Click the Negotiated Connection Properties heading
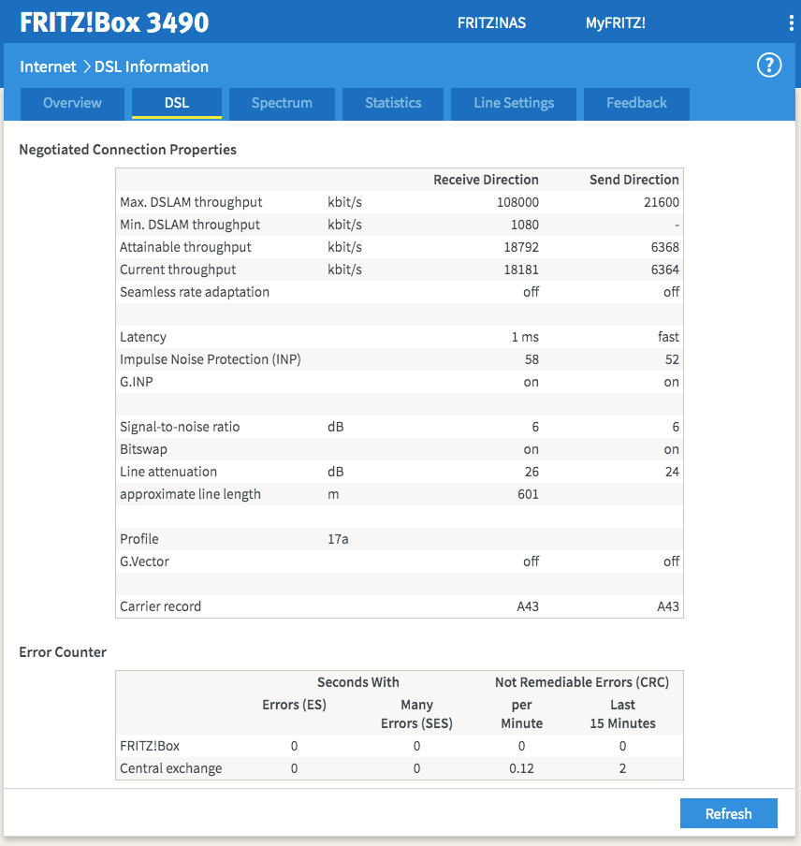 point(128,150)
